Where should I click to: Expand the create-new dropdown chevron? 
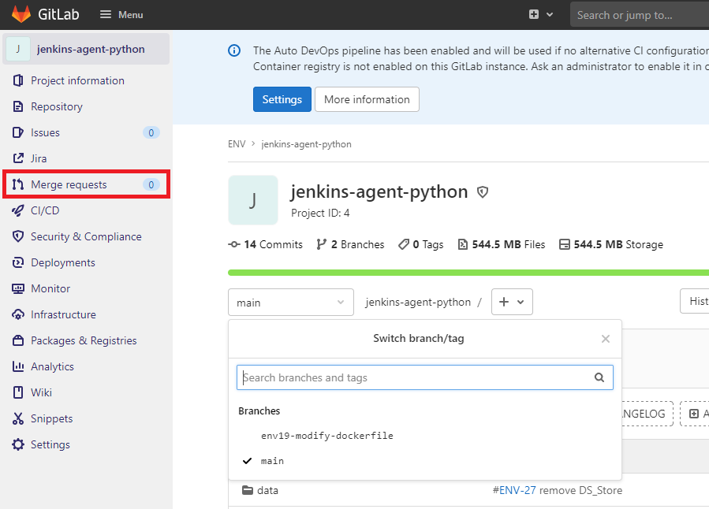(x=550, y=14)
